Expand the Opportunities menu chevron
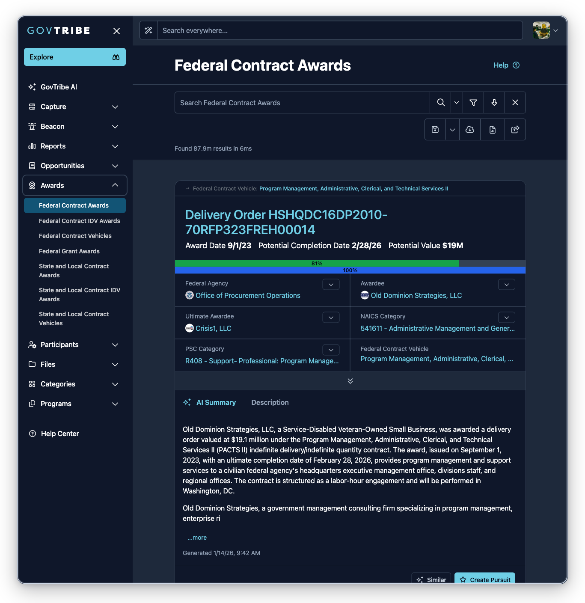This screenshot has width=585, height=603. pos(115,166)
